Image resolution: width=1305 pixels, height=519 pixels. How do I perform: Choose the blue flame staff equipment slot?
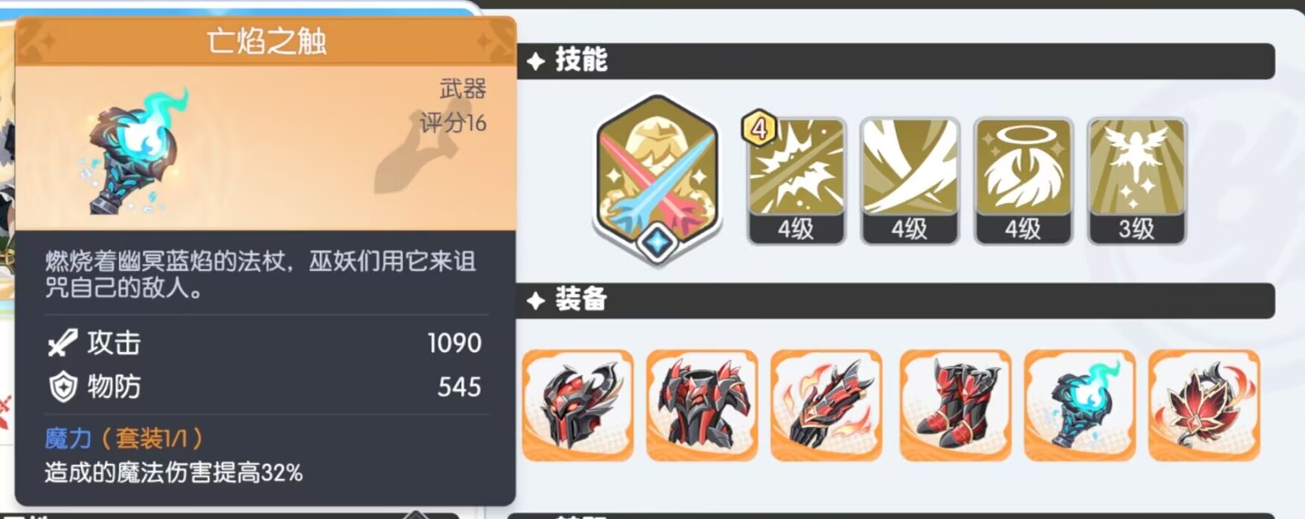tap(1080, 406)
